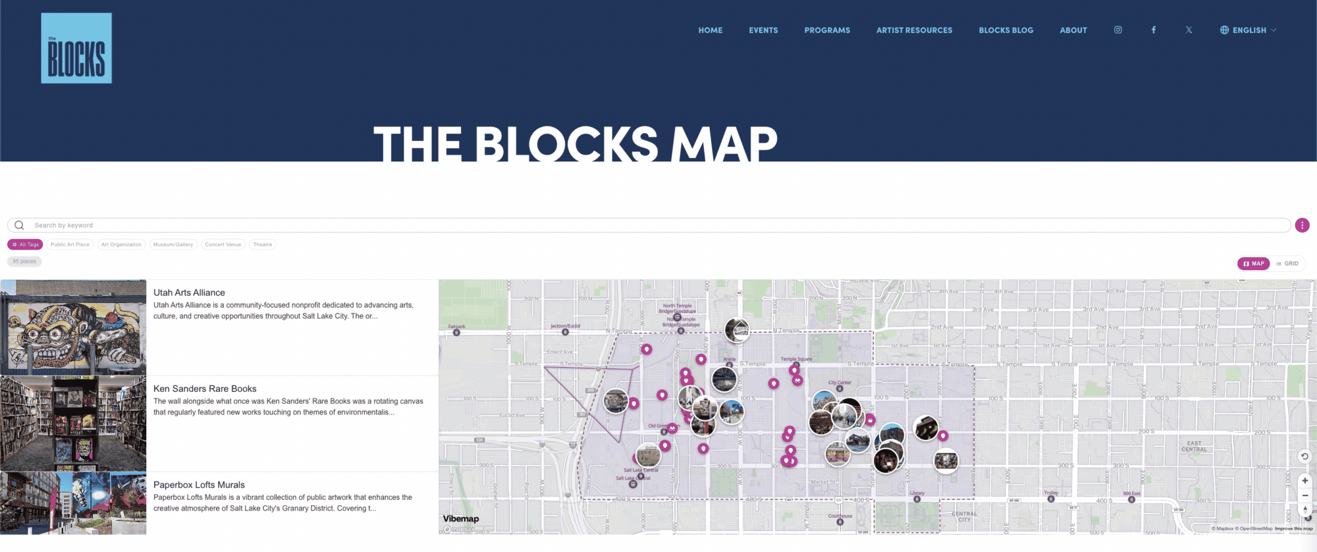1317x552 pixels.
Task: Open ARTIST RESOURCES menu item
Action: click(x=914, y=30)
